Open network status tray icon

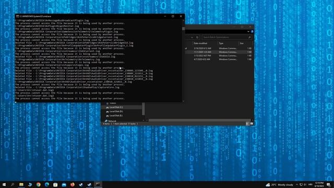(301, 185)
